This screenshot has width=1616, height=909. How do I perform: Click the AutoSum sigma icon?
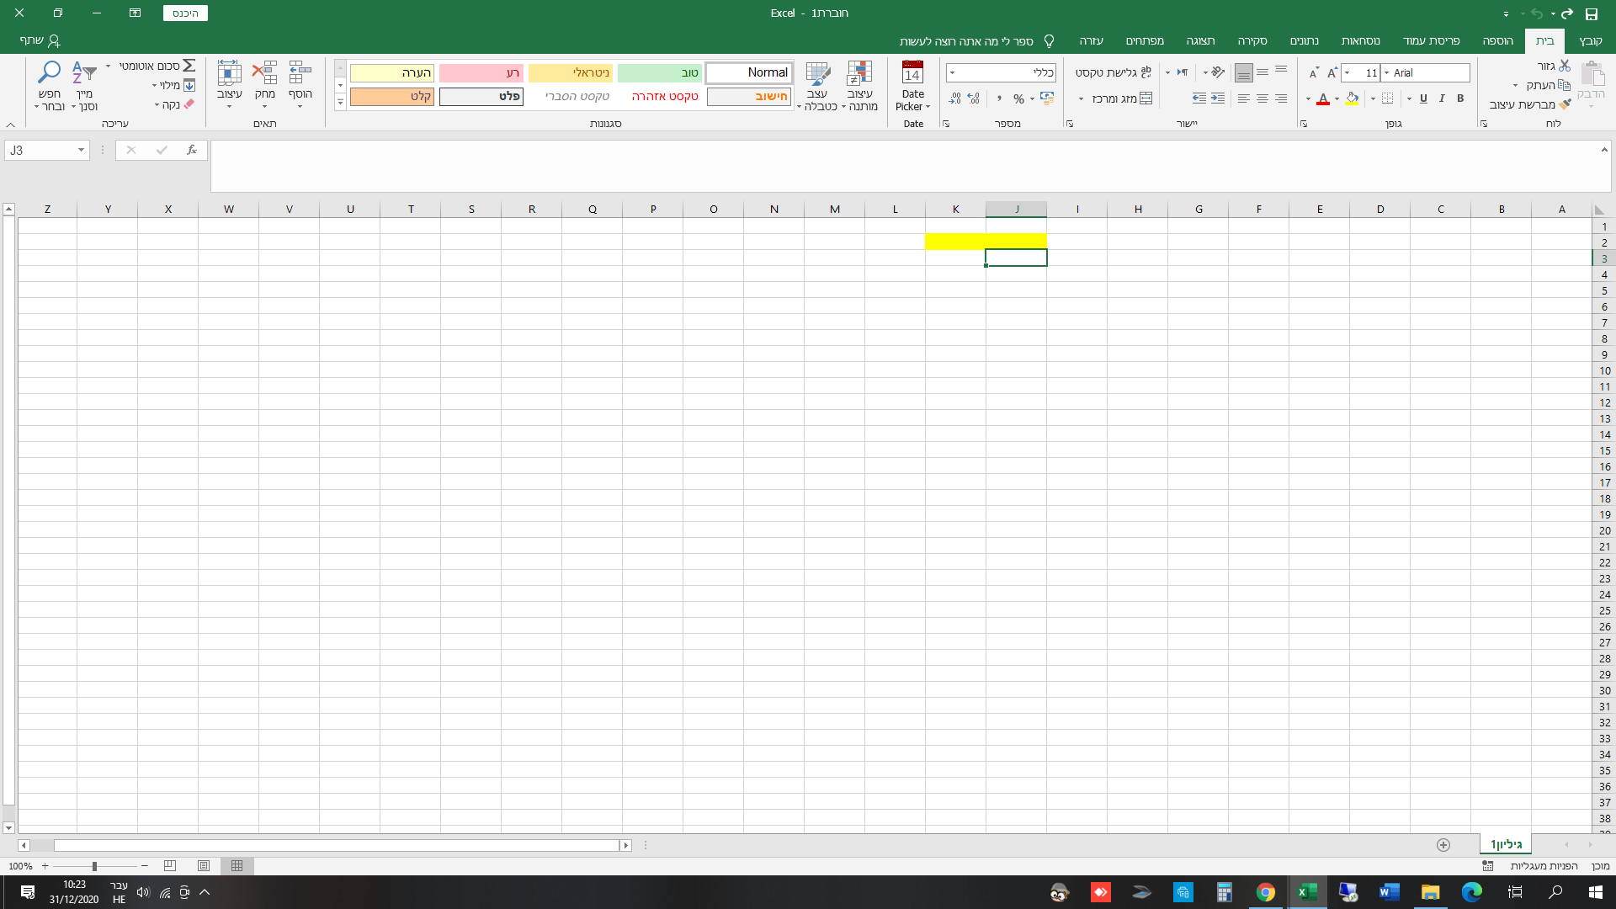click(x=189, y=66)
